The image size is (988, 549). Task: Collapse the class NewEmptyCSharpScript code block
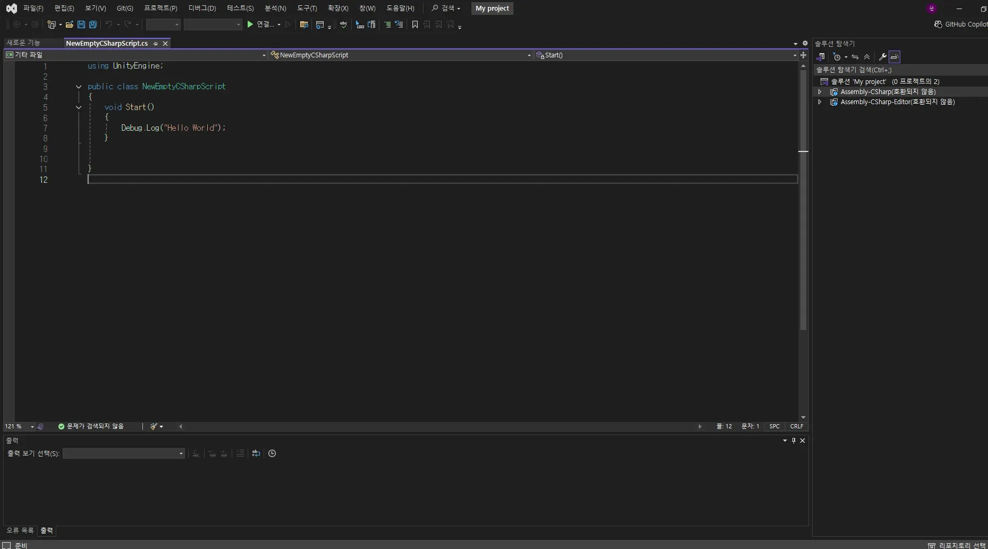coord(79,87)
